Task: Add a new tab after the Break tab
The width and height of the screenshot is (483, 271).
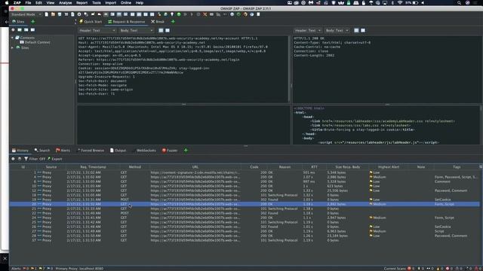Action: click(173, 22)
